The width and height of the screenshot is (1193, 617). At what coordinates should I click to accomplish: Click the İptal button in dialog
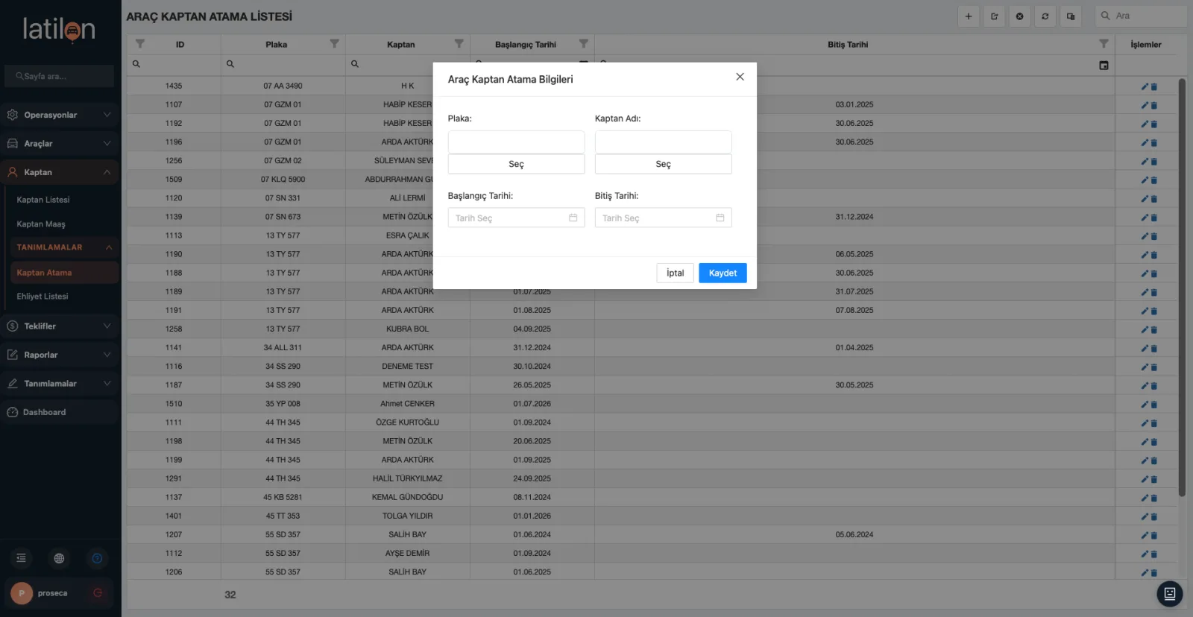click(675, 273)
